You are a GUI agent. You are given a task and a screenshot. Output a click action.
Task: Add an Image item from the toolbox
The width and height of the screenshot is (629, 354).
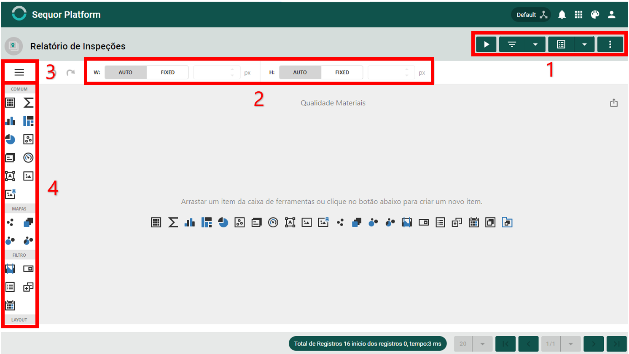[x=28, y=176]
